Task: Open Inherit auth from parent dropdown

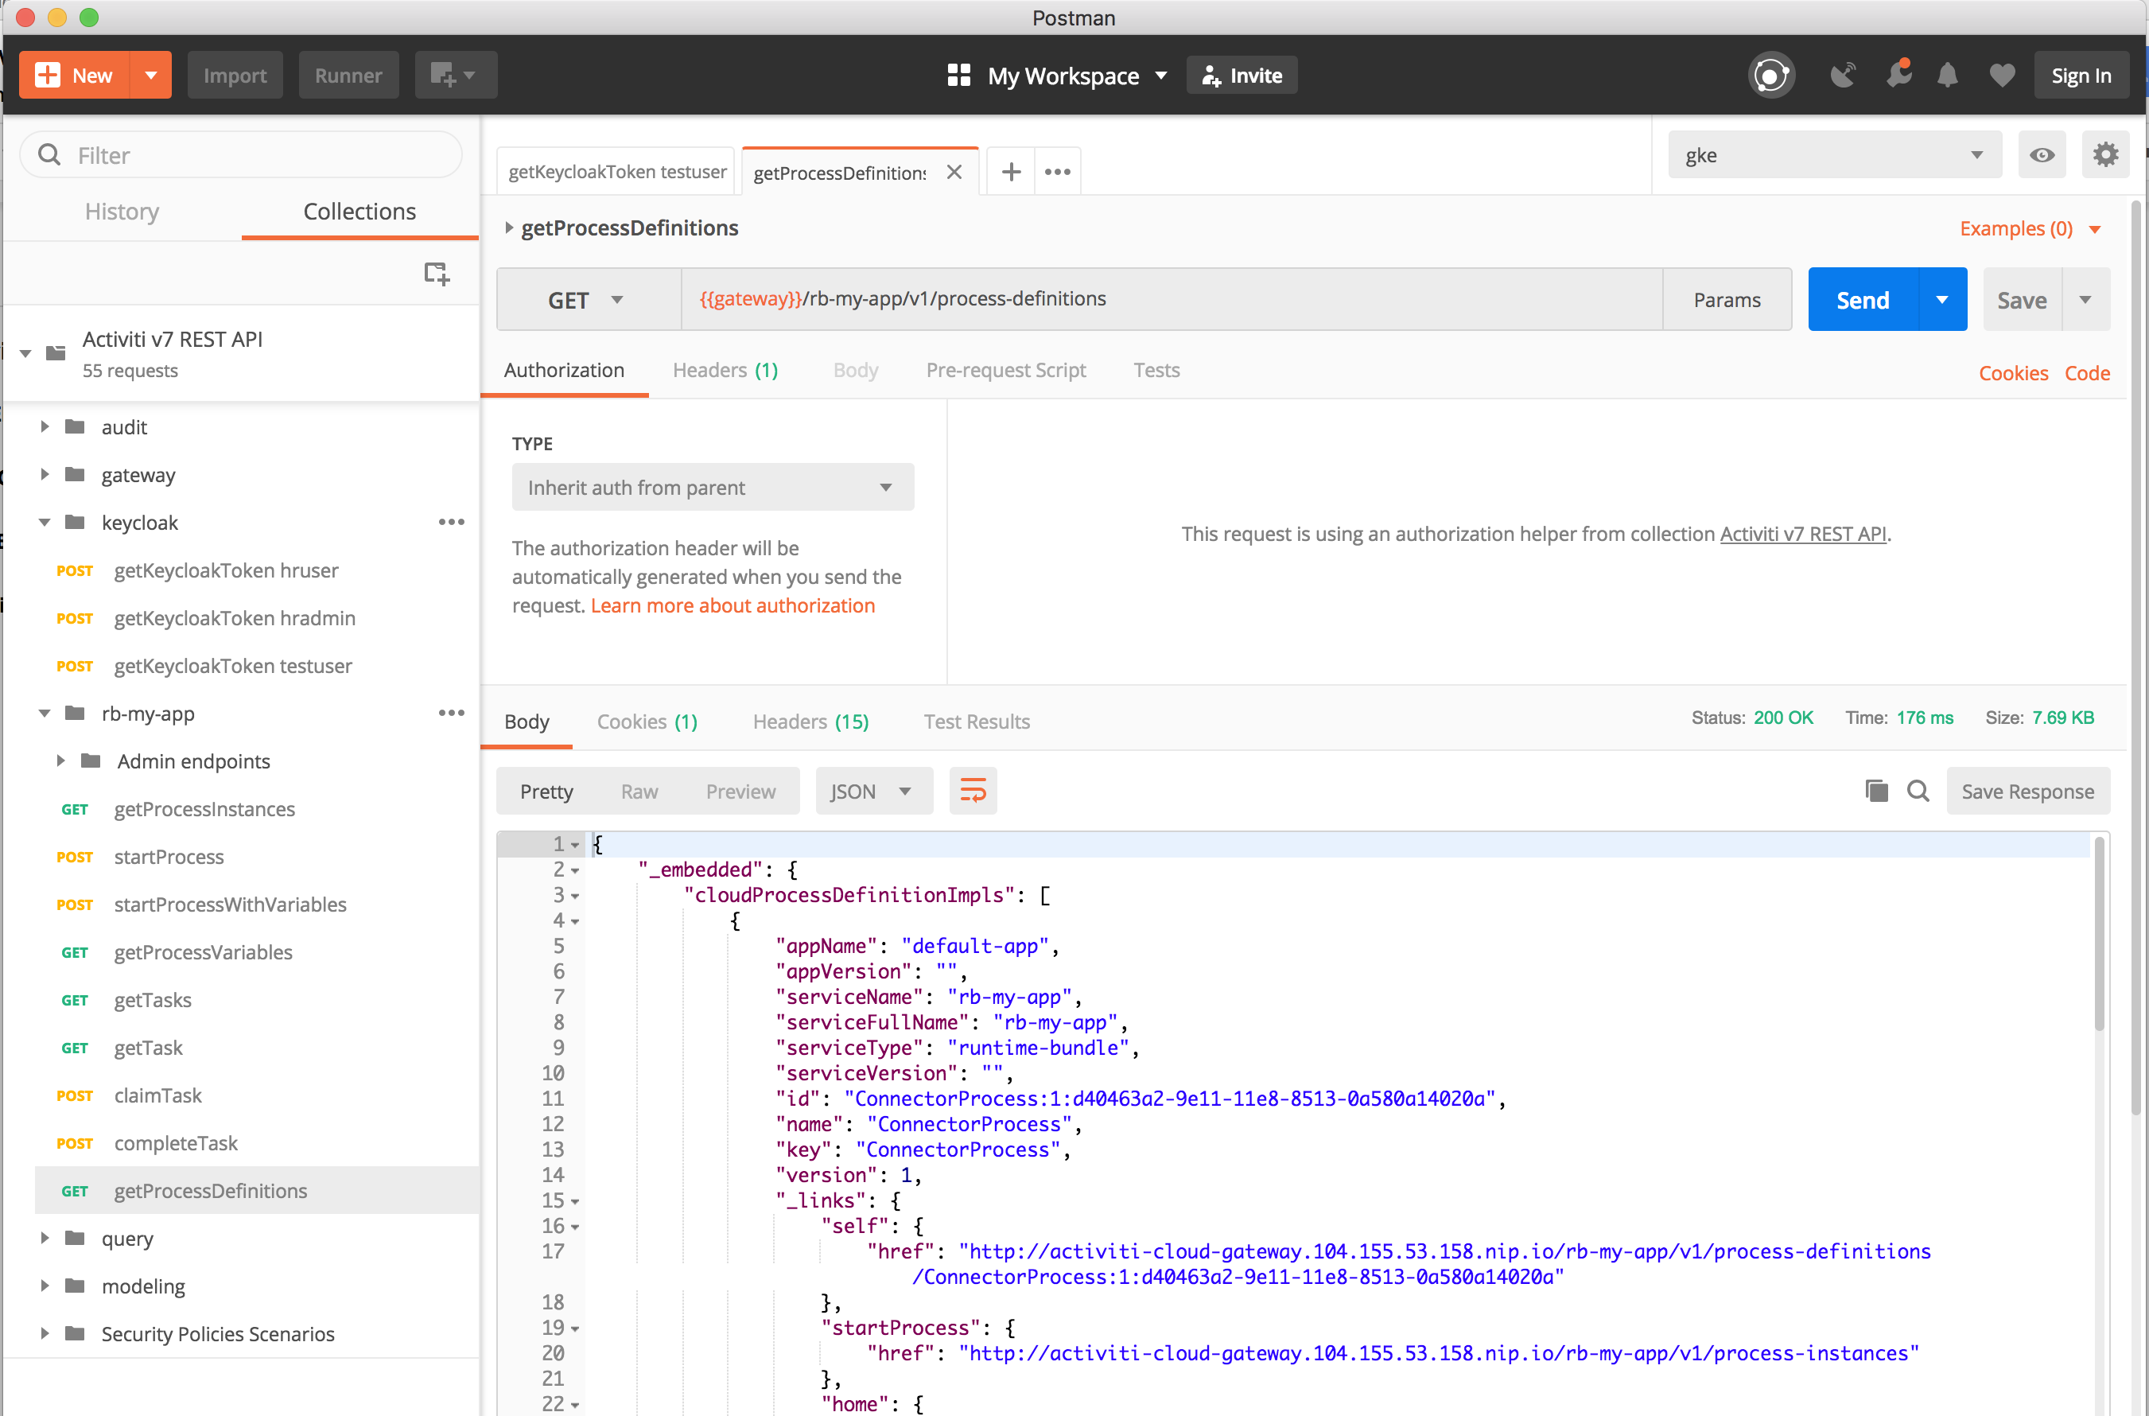Action: 713,488
